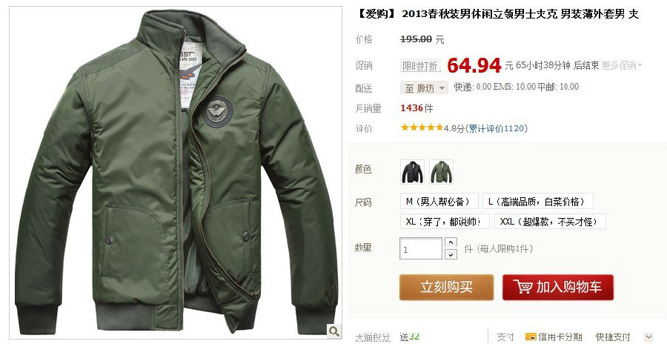Click the green jacket main product image

point(175,173)
